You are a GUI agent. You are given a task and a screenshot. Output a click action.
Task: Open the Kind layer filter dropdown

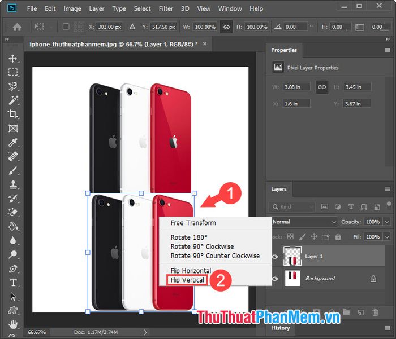click(292, 207)
